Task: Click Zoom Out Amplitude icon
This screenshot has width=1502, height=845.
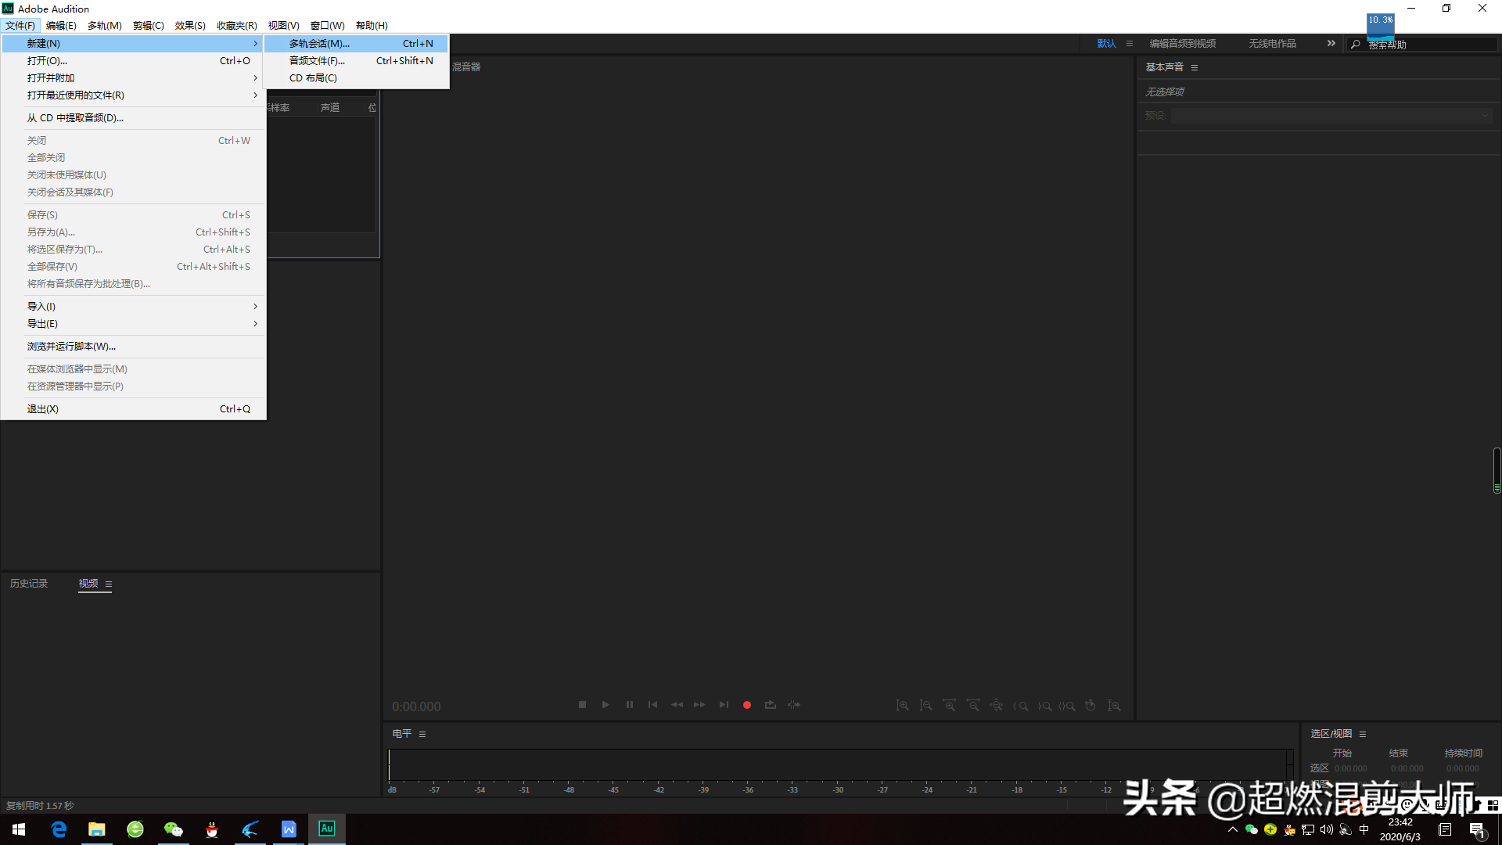Action: [x=925, y=706]
